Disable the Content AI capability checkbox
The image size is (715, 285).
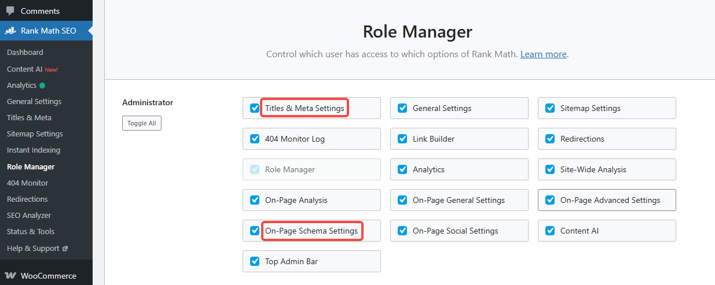coord(550,231)
